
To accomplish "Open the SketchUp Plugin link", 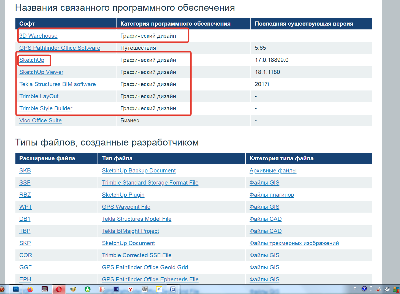I will click(123, 195).
